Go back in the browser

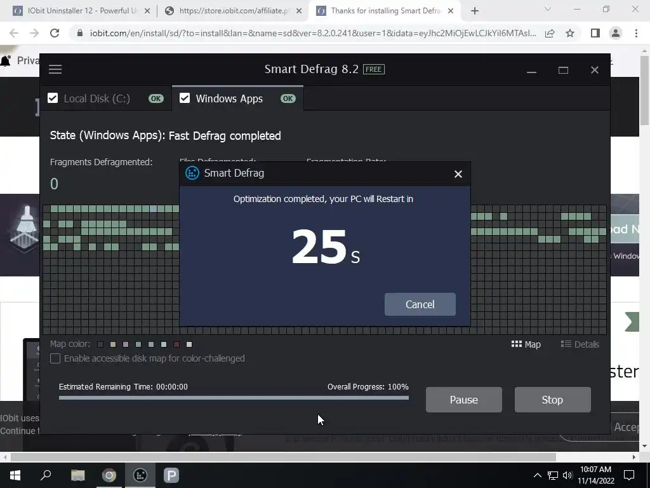click(14, 33)
